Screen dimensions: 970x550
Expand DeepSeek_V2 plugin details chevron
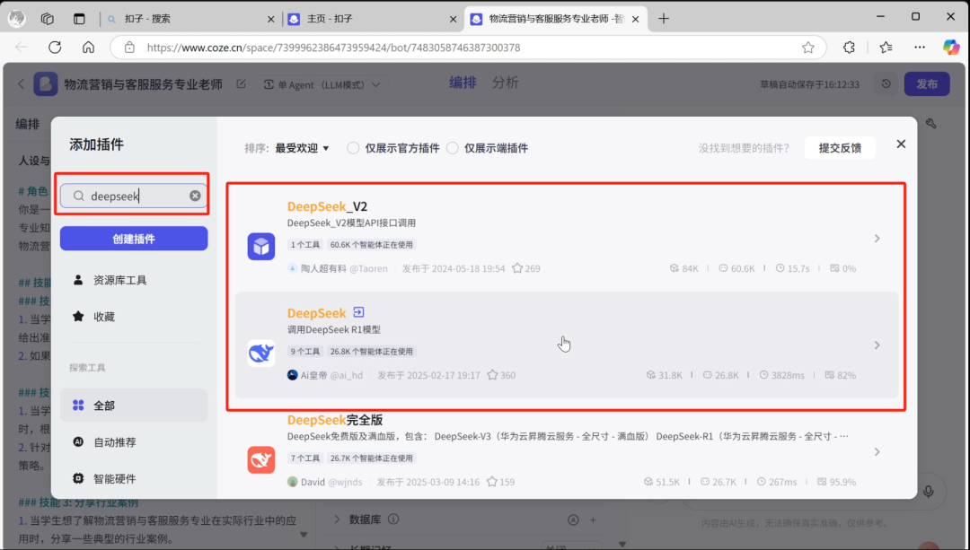(877, 238)
